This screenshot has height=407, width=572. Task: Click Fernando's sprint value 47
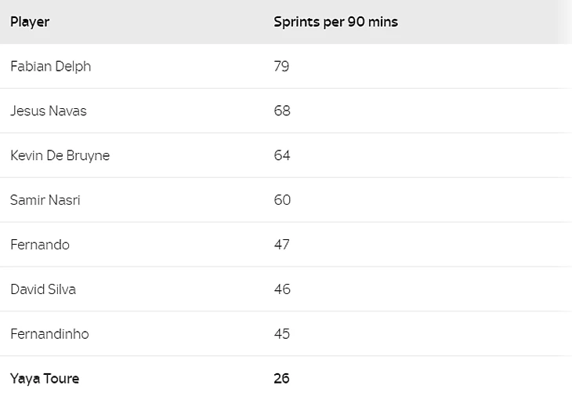(x=281, y=245)
